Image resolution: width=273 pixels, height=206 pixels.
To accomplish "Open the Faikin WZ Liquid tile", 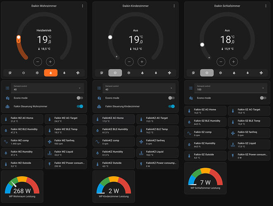I will (x=66, y=153).
